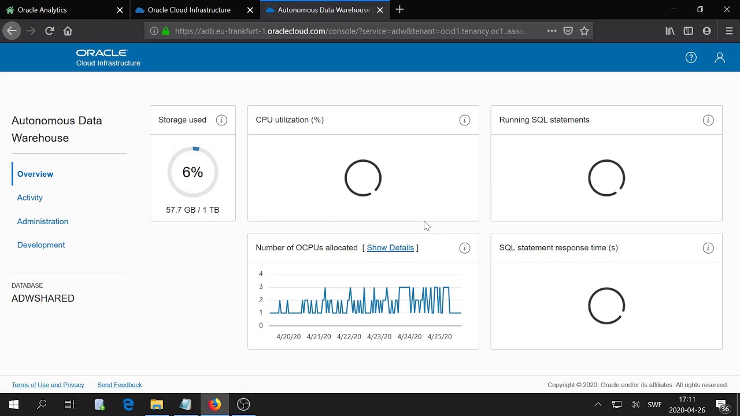Go to the browser home icon
This screenshot has width=740, height=416.
pyautogui.click(x=68, y=31)
